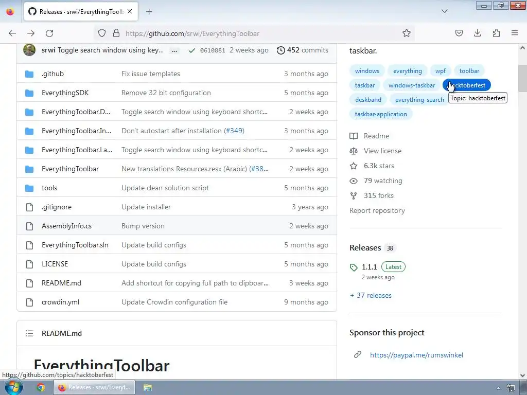Image resolution: width=527 pixels, height=395 pixels.
Task: Select the 'toolbar' topic tag
Action: [x=469, y=71]
